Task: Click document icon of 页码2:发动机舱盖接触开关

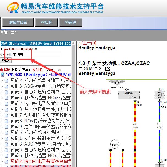Action: click(7, 81)
